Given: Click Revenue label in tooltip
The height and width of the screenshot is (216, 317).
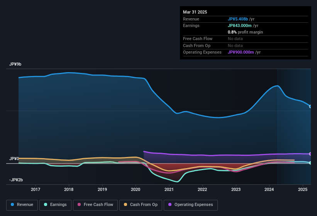Looking at the screenshot, I should coord(191,19).
